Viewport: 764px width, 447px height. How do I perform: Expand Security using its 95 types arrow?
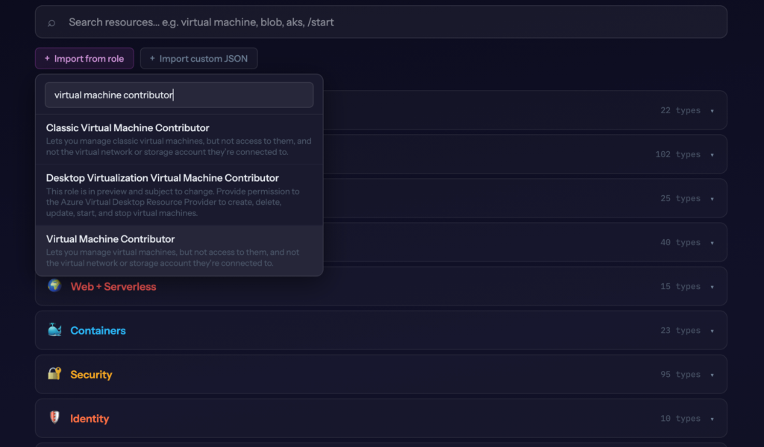[712, 375]
